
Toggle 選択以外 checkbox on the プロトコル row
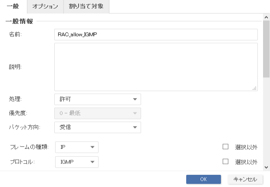(x=225, y=162)
